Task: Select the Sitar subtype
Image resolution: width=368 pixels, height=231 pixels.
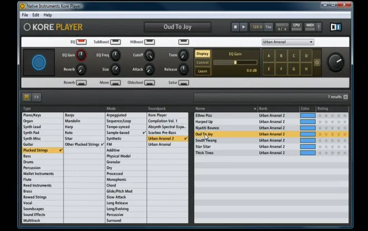Action: [84, 139]
